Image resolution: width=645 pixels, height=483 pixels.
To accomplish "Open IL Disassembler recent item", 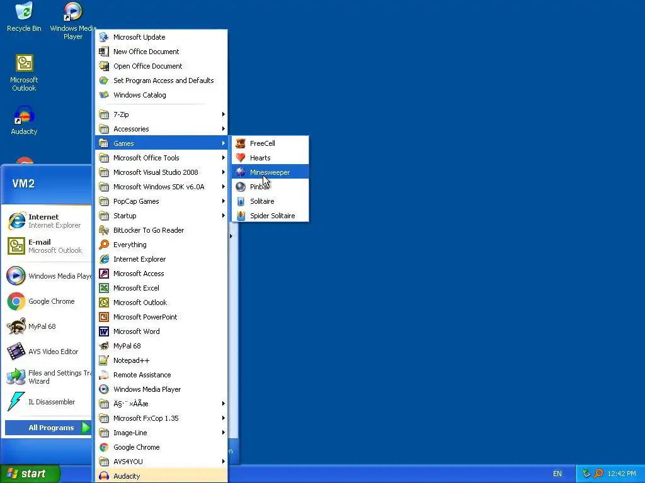I will coord(47,402).
